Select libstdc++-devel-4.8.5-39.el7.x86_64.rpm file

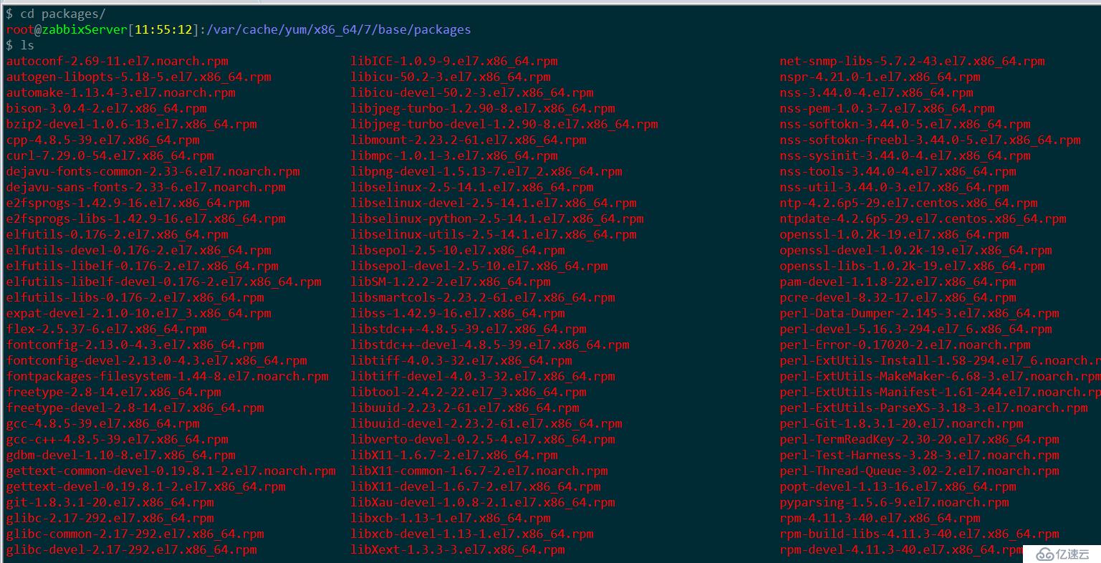point(490,345)
